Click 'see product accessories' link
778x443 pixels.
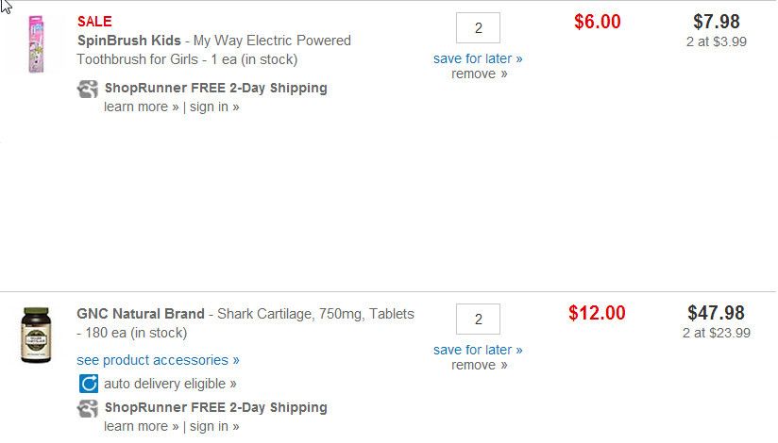point(158,360)
